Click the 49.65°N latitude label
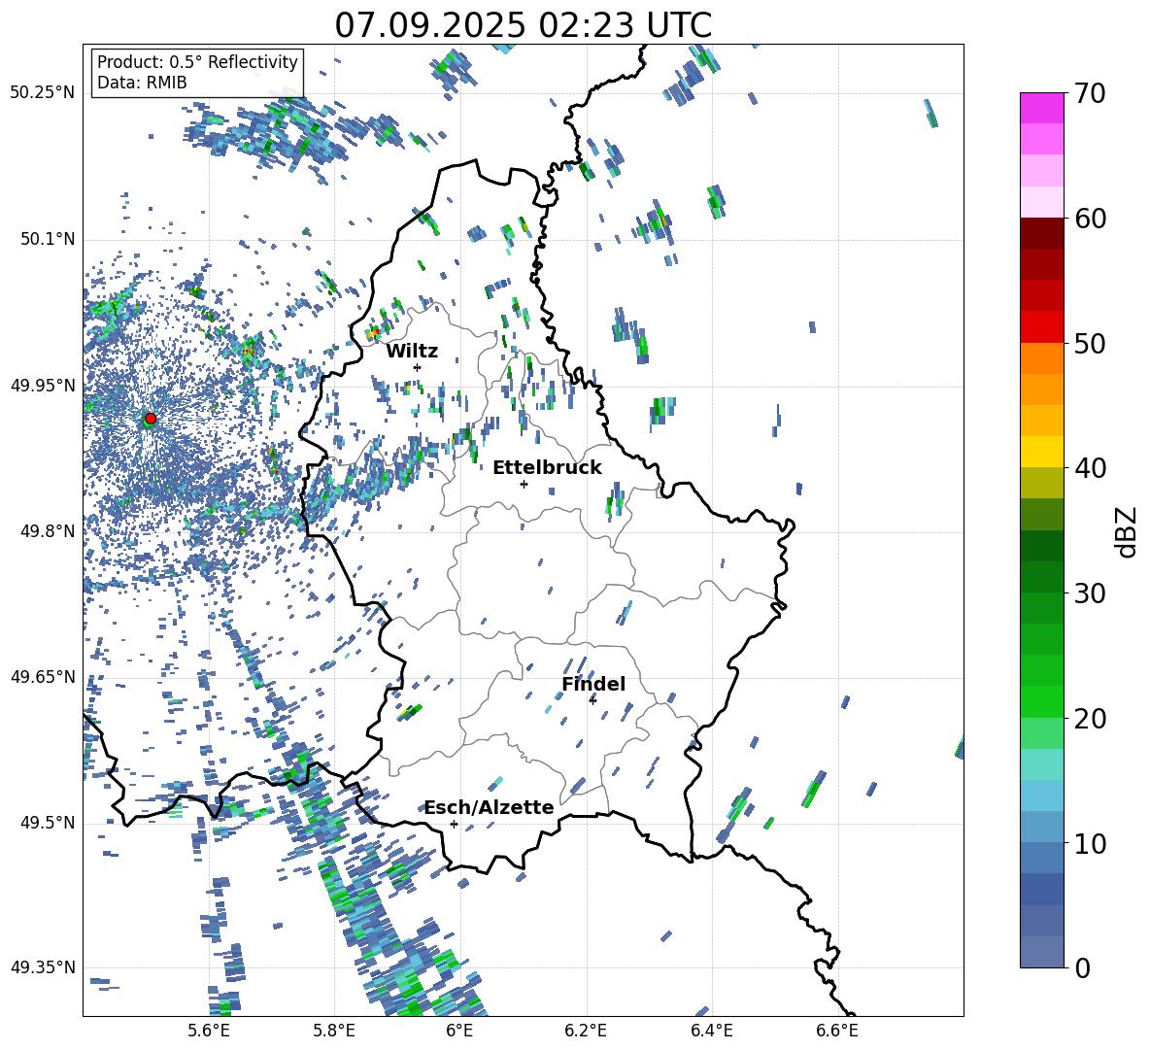The height and width of the screenshot is (1050, 1150). click(43, 676)
